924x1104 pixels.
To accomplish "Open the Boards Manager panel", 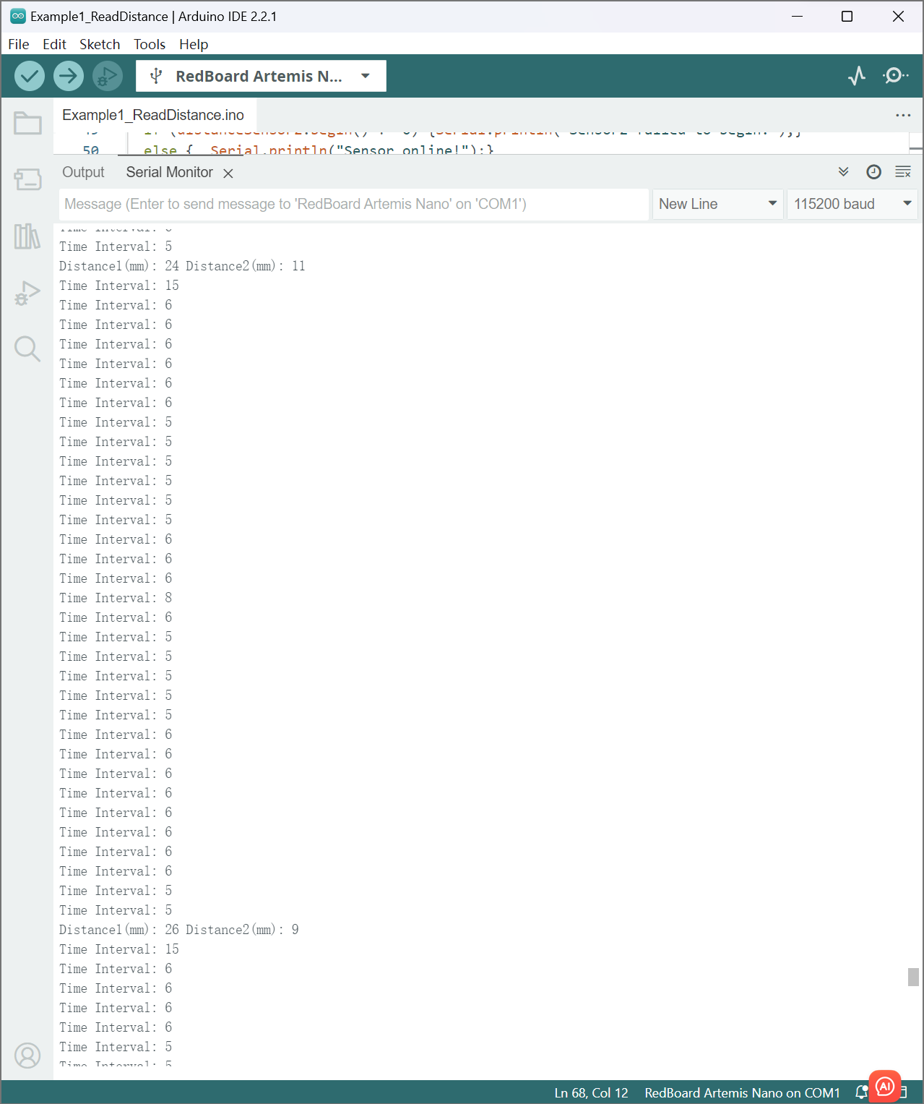I will pyautogui.click(x=27, y=180).
